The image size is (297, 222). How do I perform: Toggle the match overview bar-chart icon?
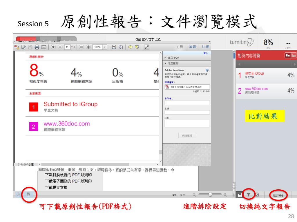[240, 195]
